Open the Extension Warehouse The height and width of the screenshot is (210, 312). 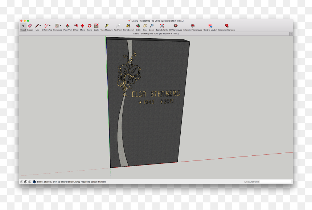pos(193,27)
